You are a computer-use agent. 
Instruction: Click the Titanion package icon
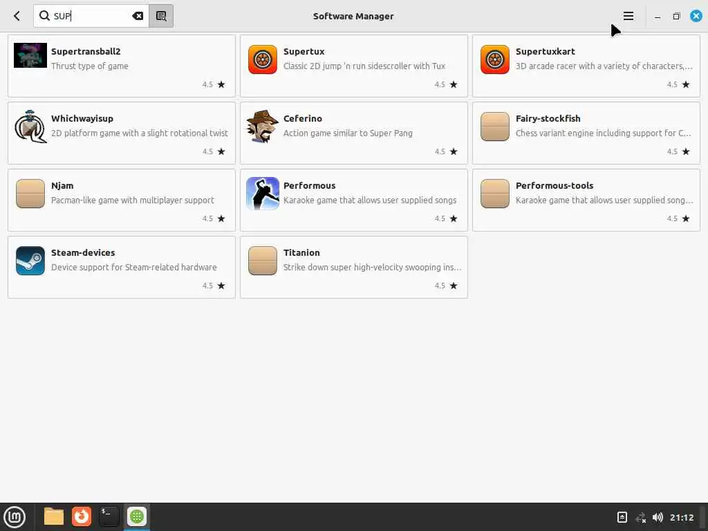[263, 261]
